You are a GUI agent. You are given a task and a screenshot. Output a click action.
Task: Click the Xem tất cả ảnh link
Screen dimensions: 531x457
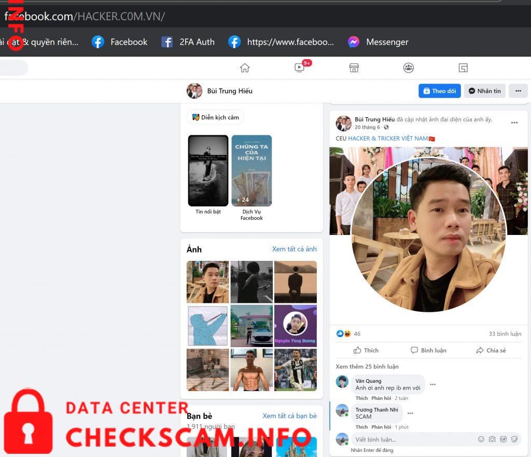tap(295, 249)
